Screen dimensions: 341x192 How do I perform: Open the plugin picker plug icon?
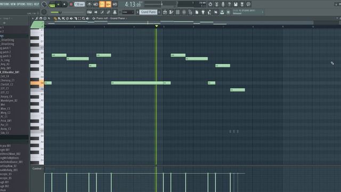pos(203,12)
